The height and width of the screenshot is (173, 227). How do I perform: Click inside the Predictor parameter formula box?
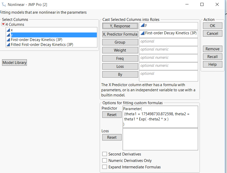coord(160,117)
